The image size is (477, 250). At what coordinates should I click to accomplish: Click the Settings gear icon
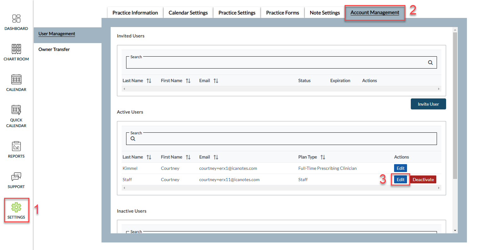coord(16,207)
